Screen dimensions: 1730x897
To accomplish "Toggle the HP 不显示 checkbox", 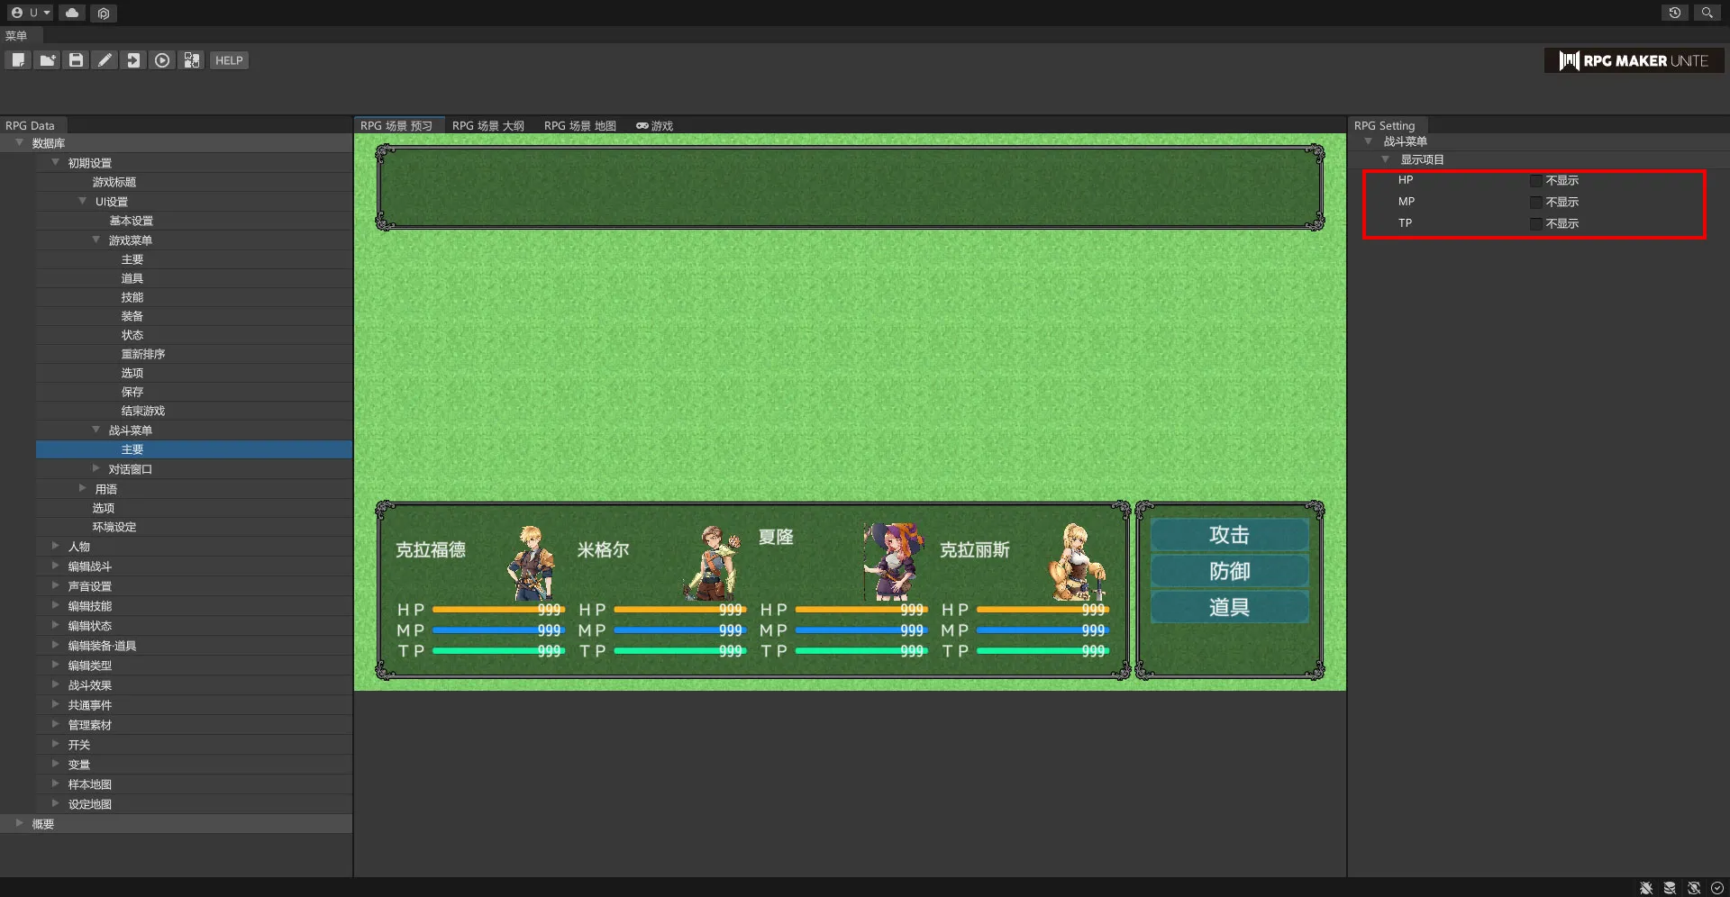I will [1536, 181].
